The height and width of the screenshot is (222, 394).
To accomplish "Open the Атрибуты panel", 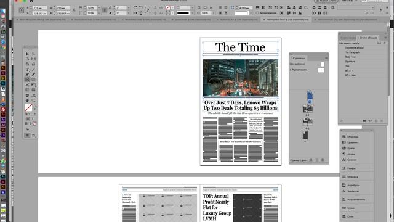I will (350, 185).
